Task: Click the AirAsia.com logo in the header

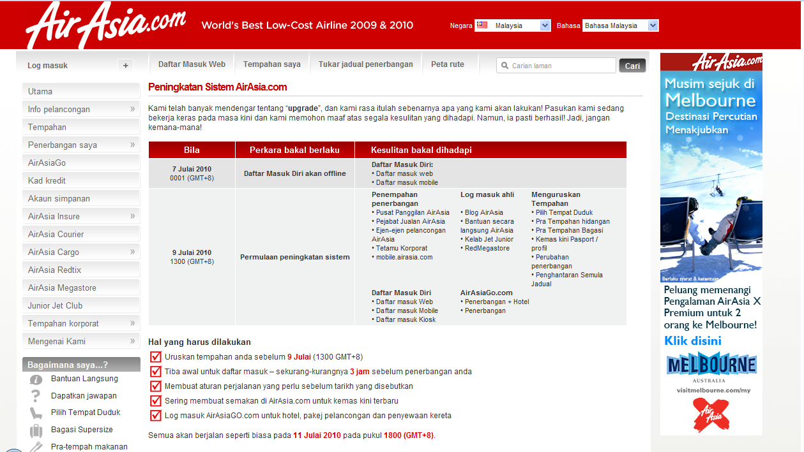Action: tap(106, 24)
